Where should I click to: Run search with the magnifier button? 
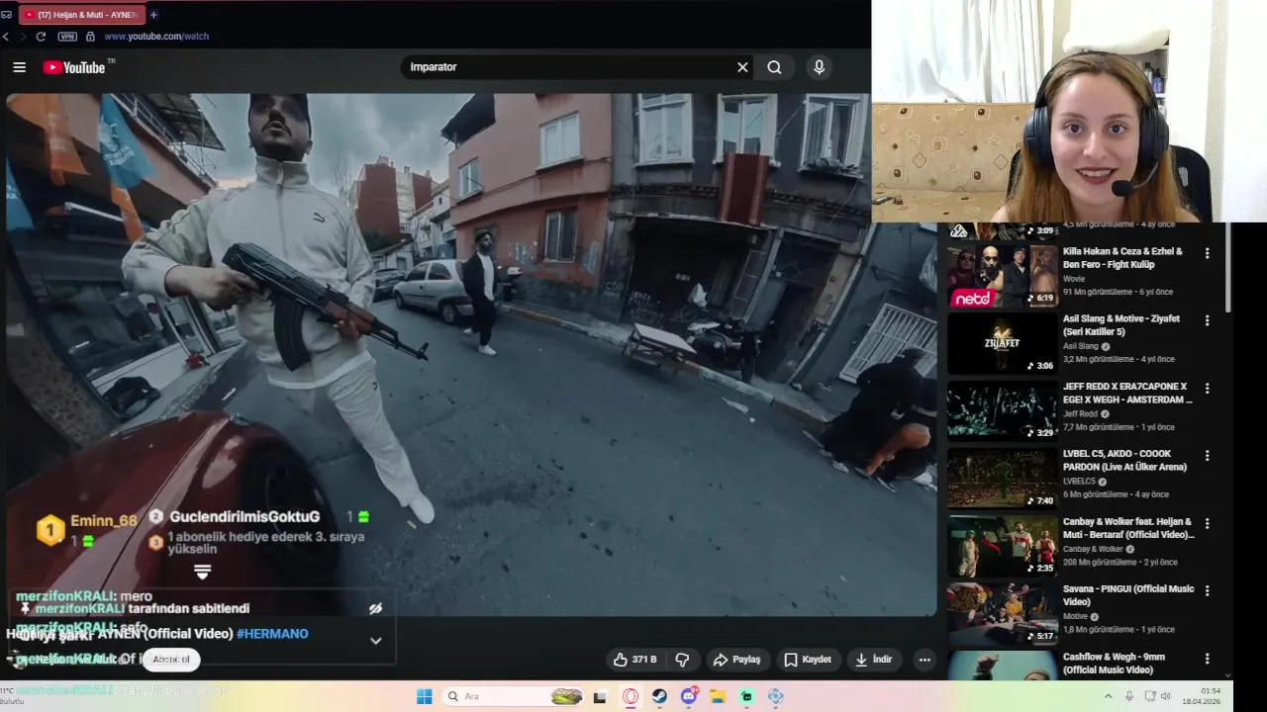click(774, 67)
